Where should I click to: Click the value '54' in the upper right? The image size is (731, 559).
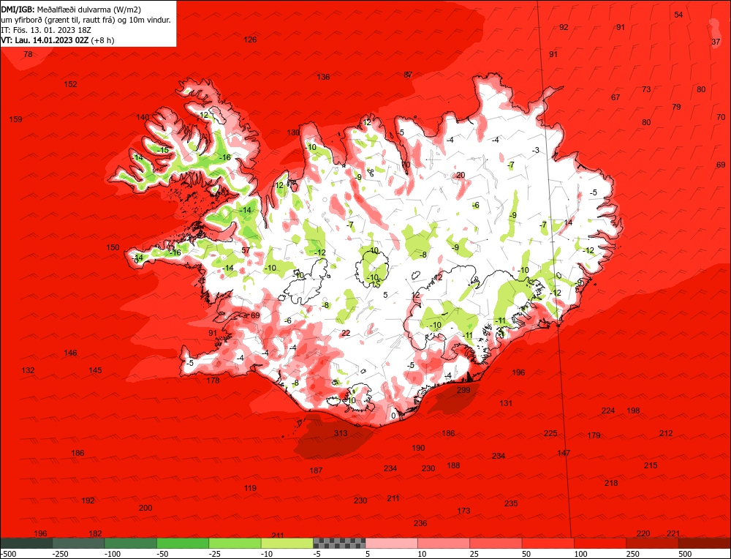pyautogui.click(x=678, y=15)
